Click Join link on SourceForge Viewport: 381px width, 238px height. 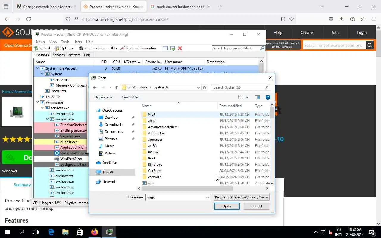point(335,32)
